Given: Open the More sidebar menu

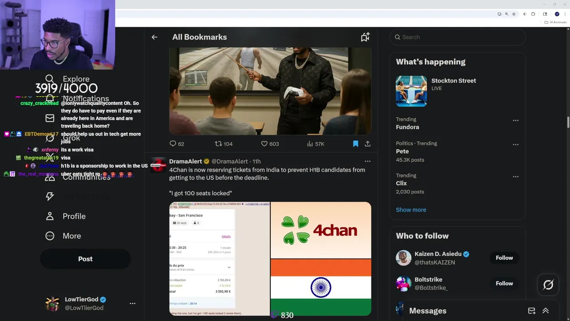Looking at the screenshot, I should point(72,236).
